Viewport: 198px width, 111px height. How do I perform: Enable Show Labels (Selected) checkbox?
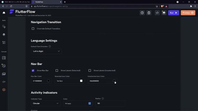(57, 71)
